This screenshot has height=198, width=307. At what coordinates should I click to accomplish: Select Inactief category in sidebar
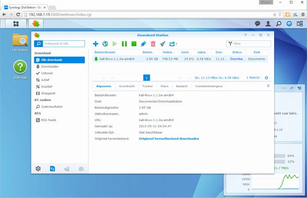(59, 86)
